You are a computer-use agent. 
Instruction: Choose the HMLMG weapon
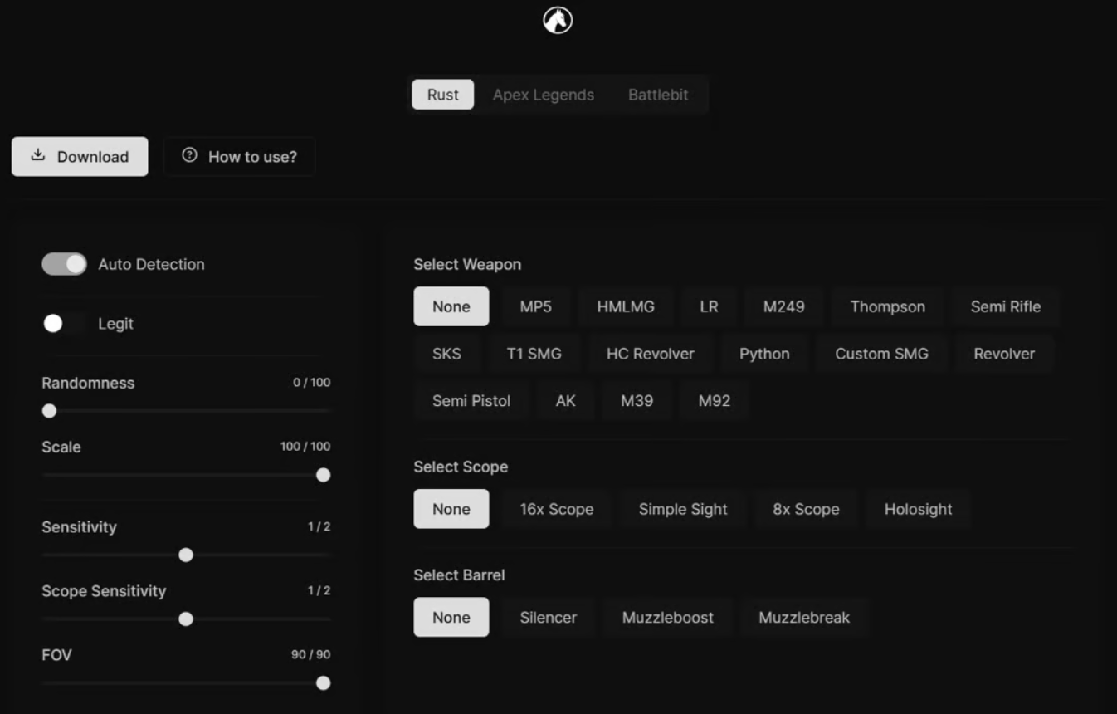[626, 306]
